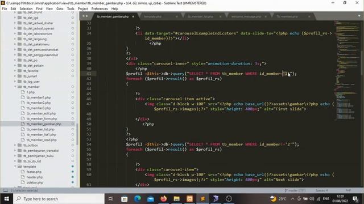Select the tb_pembayaran_transaksi folder icon
Viewport: 364px width, 204px height.
click(19, 151)
